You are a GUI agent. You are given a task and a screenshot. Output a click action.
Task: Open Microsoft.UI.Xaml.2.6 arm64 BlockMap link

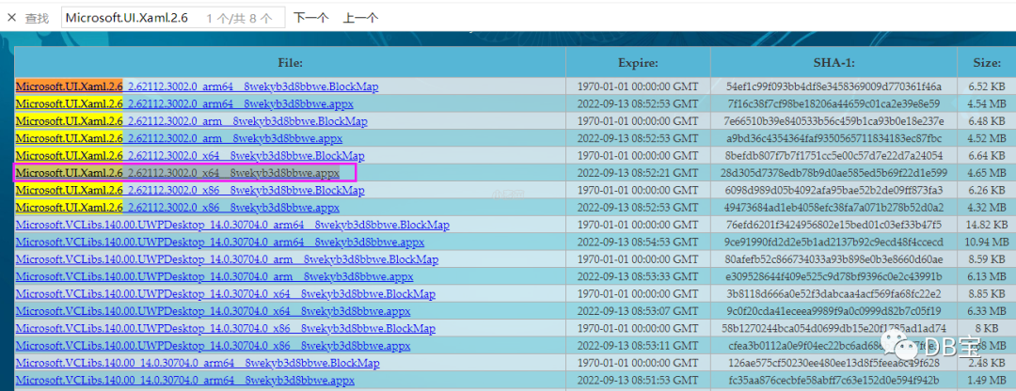(197, 86)
